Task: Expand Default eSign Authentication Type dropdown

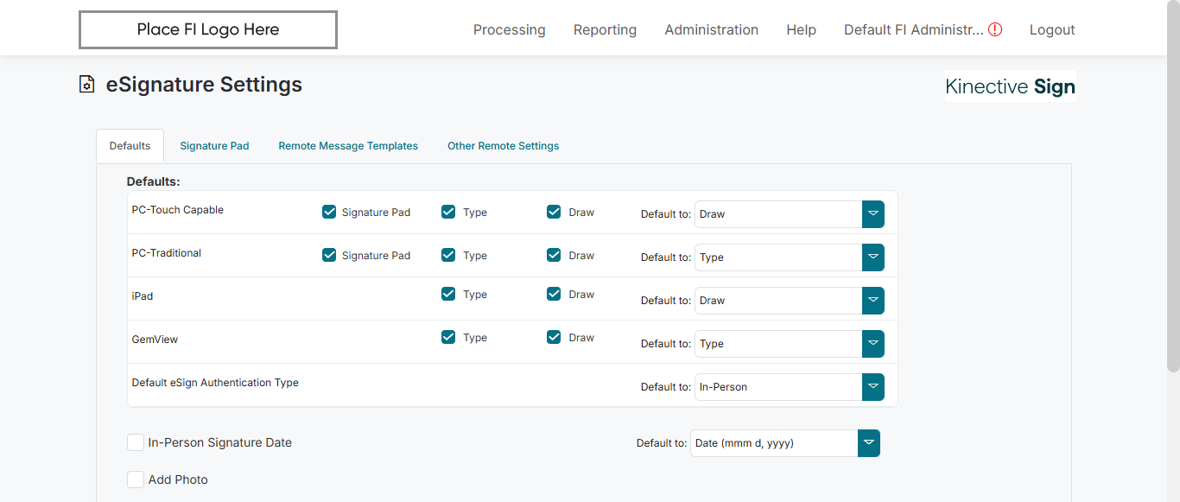Action: pyautogui.click(x=872, y=387)
